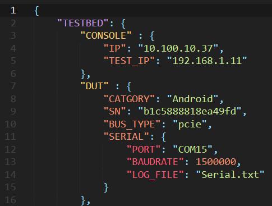This screenshot has height=206, width=272.
Task: Click the BAUDRATE number 1500000
Action: pyautogui.click(x=216, y=162)
